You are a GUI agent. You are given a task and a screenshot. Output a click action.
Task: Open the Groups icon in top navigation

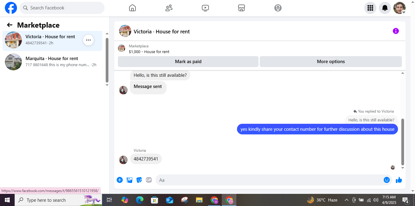tap(278, 8)
